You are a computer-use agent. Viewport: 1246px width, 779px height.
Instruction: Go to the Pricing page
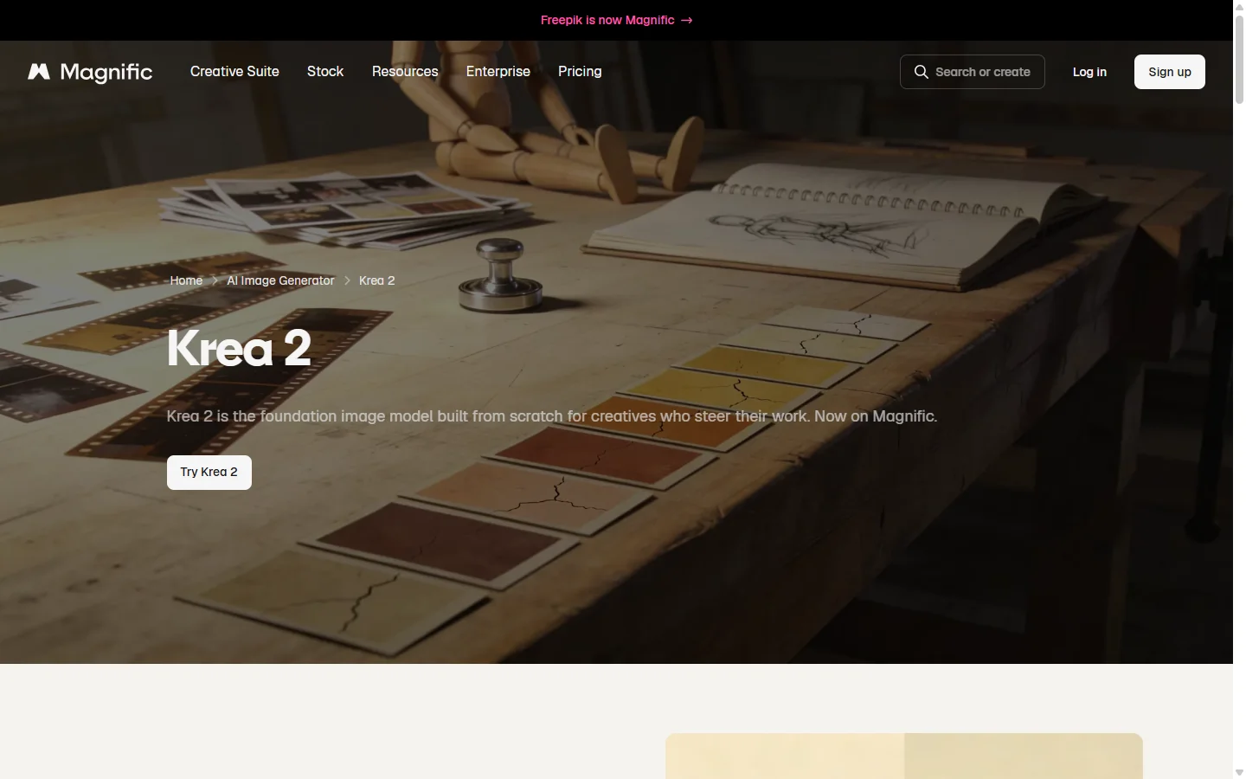pos(580,72)
